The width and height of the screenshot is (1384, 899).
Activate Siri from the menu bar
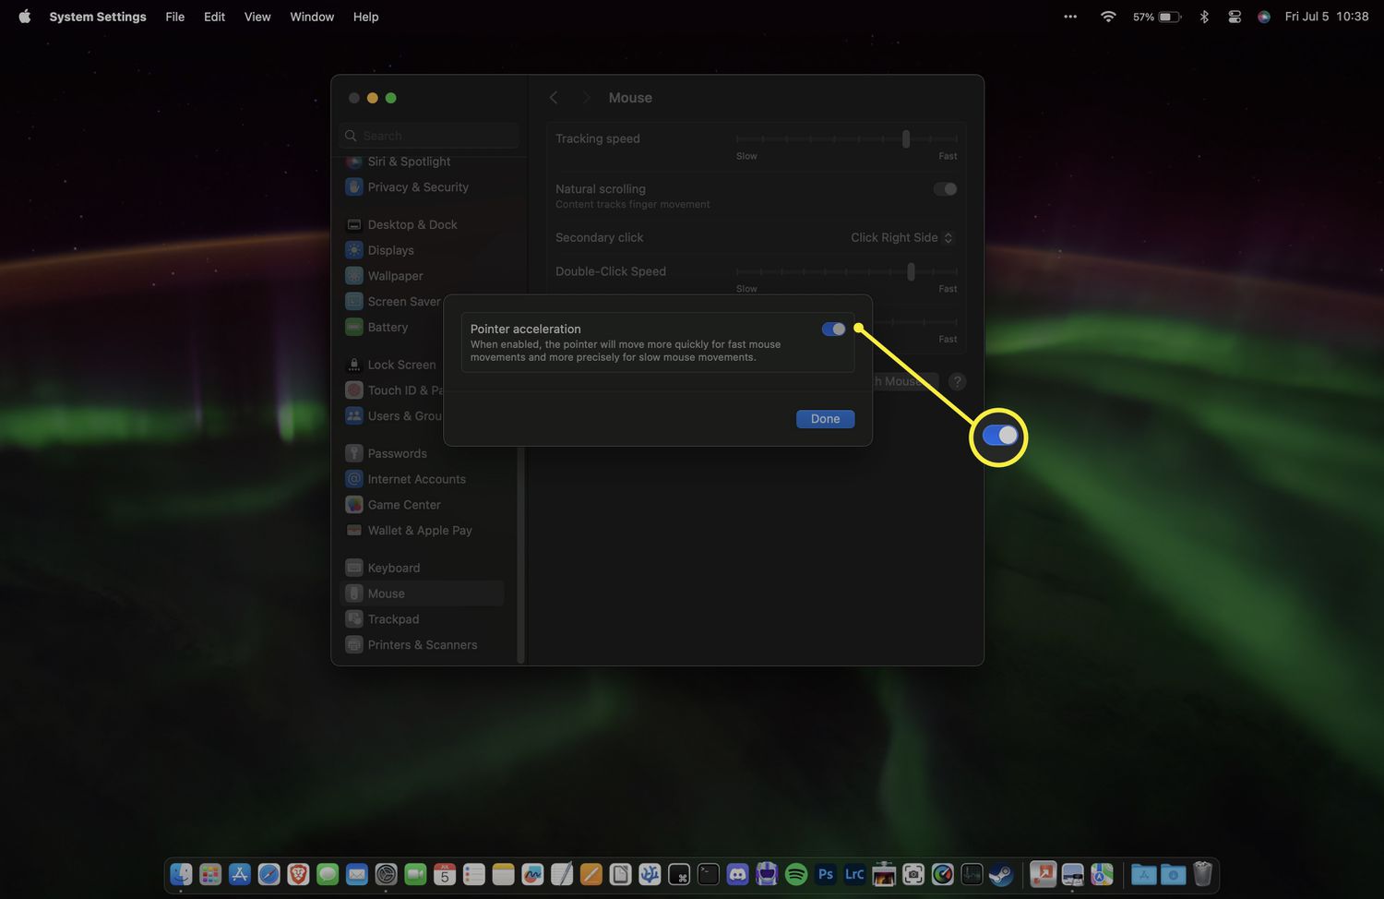(x=1264, y=17)
